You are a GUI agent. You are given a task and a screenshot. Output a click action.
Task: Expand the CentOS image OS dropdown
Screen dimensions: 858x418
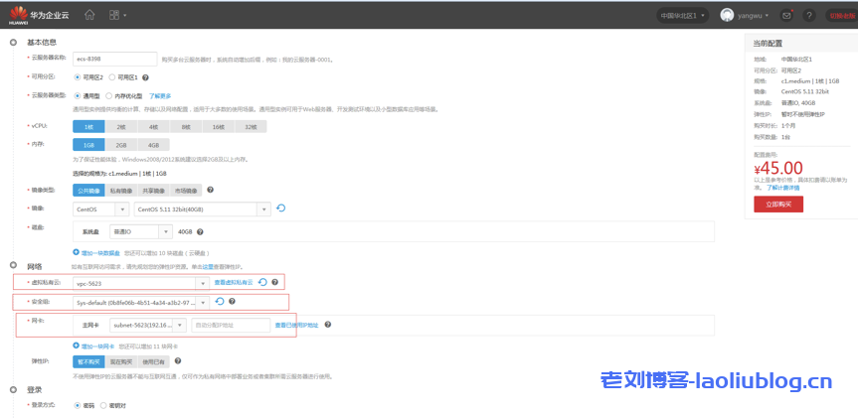[x=122, y=209]
